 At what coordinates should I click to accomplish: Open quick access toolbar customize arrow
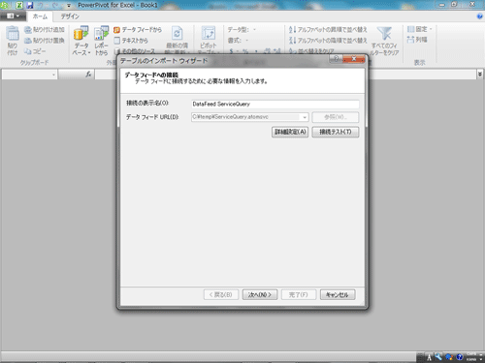69,5
